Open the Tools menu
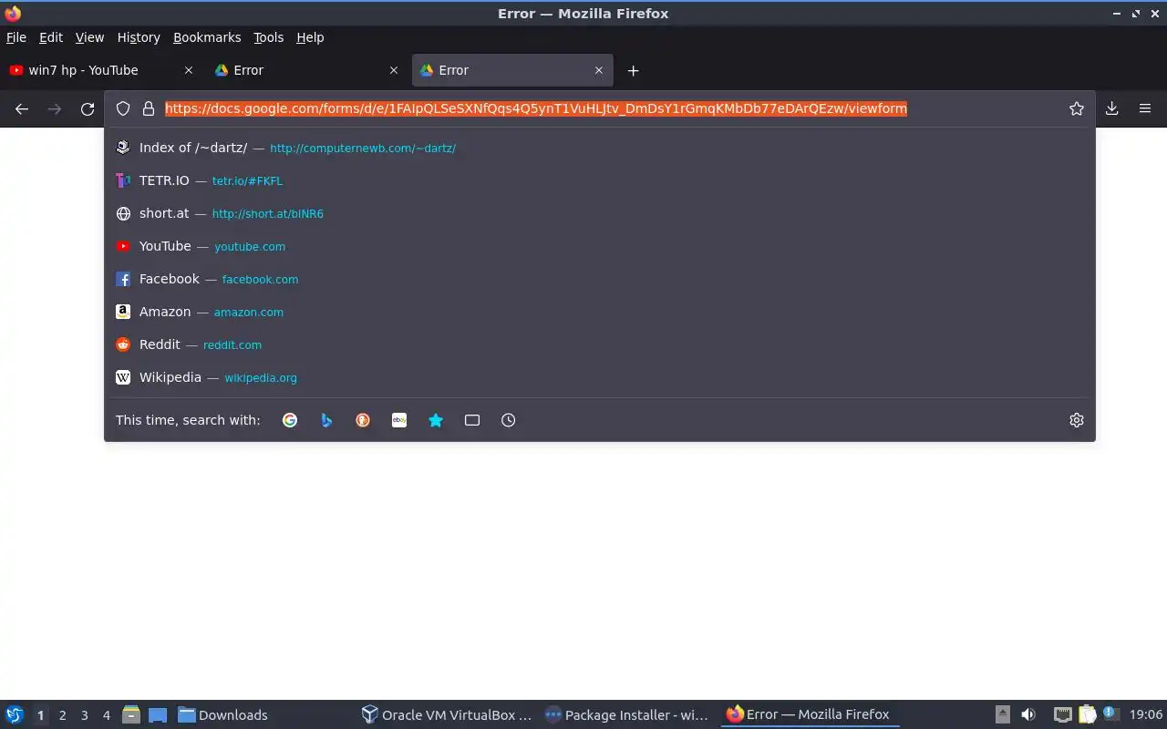 pyautogui.click(x=268, y=37)
